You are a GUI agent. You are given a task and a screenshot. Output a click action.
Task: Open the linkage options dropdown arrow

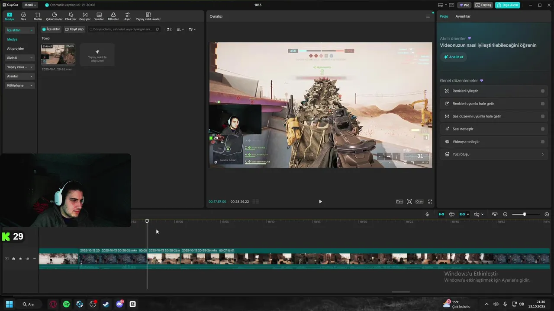pyautogui.click(x=468, y=214)
